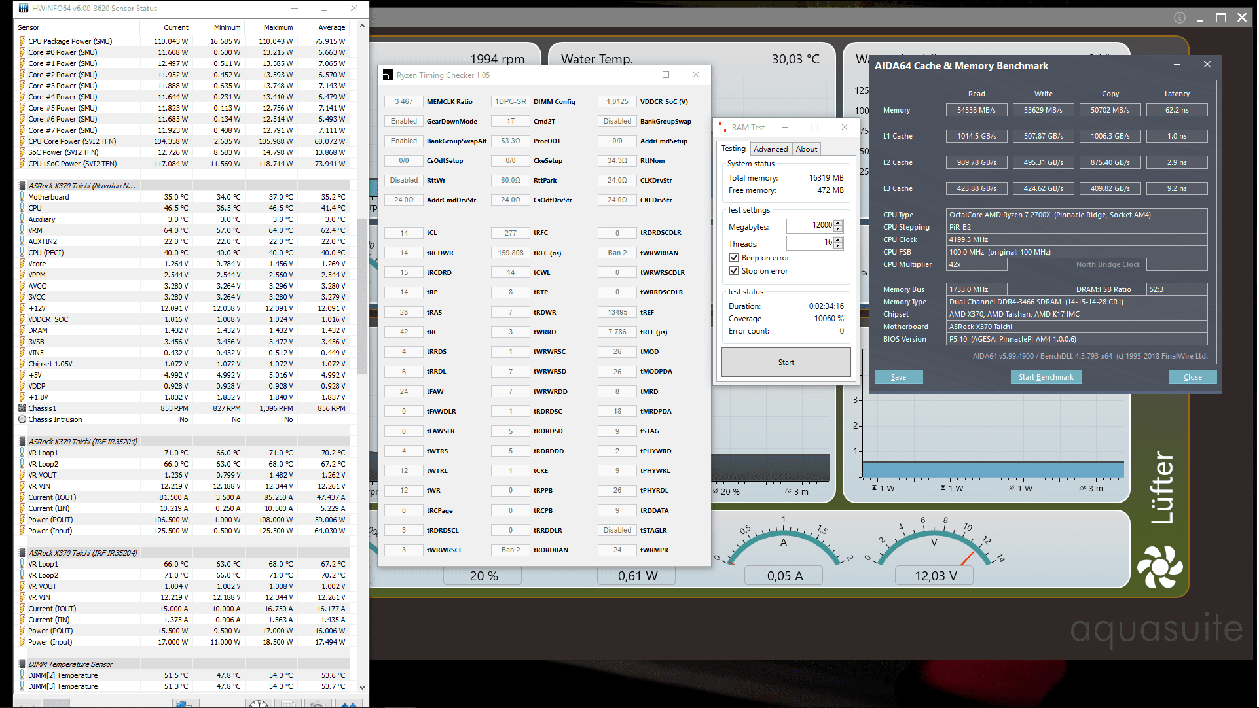Open the About tab in RAM Test
Screen dimensions: 1259x708
(x=806, y=149)
